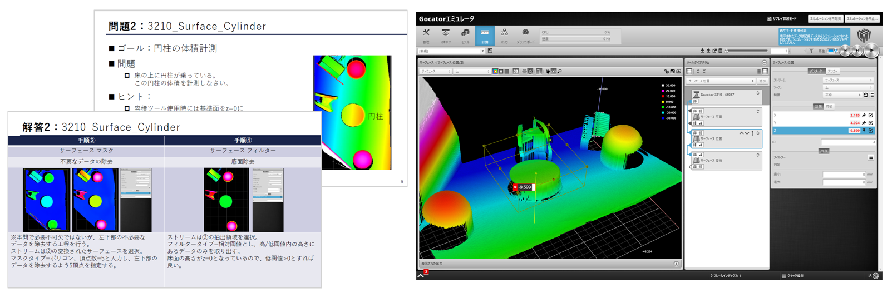The height and width of the screenshot is (298, 892).
Task: Toggle the Y measurement checkbox
Action: [871, 123]
